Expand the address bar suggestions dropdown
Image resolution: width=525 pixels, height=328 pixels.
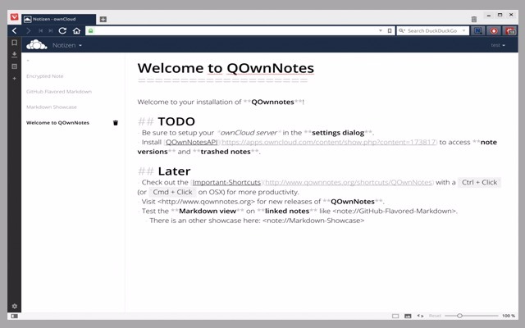(x=381, y=31)
